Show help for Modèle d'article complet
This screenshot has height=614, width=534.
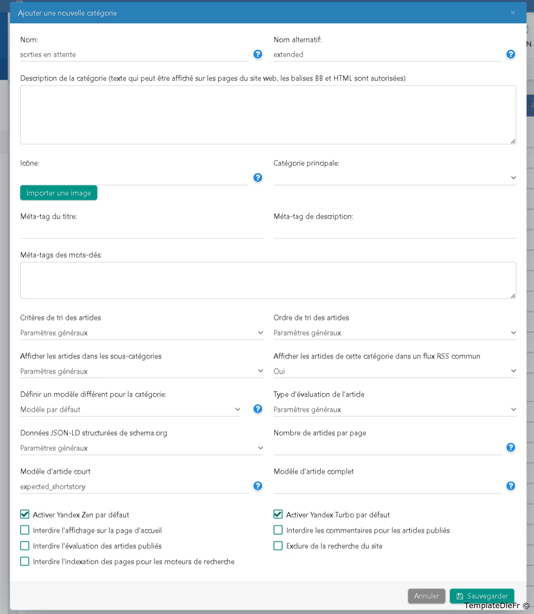[x=511, y=486]
